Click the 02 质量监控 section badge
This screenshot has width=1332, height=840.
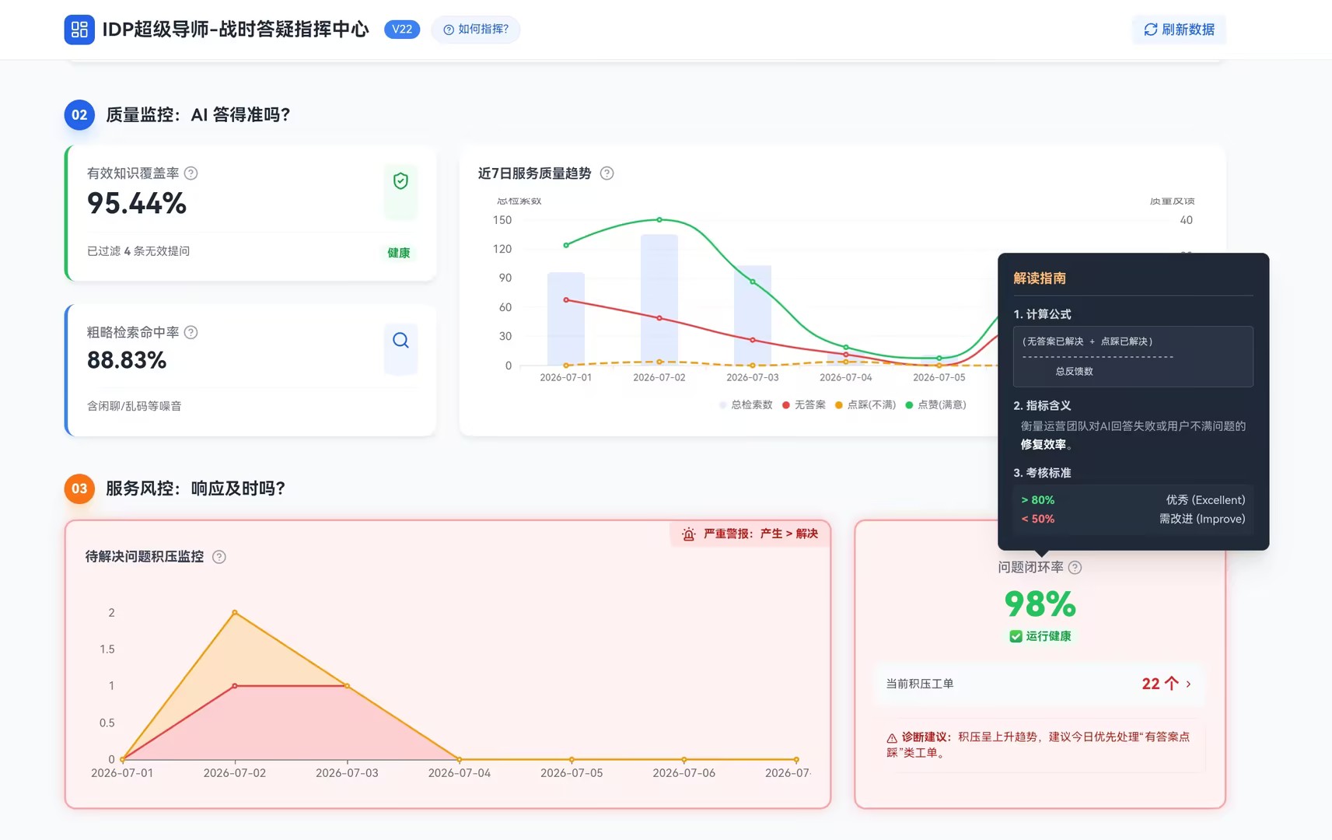(79, 115)
